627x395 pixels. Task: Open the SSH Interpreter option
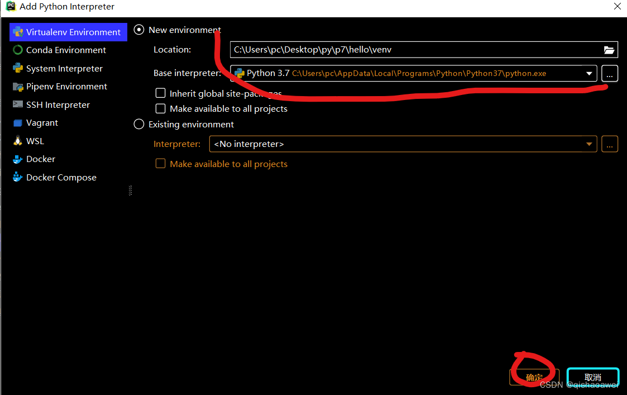click(x=68, y=105)
